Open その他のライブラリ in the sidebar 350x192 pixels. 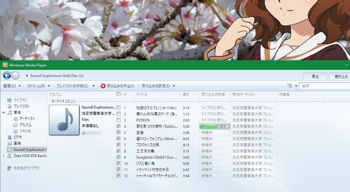pyautogui.click(x=23, y=168)
